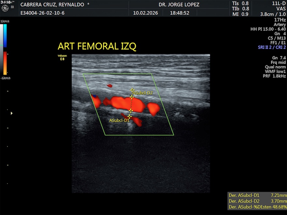Click the isolated small red flow spot
The height and width of the screenshot is (215, 287).
click(109, 86)
